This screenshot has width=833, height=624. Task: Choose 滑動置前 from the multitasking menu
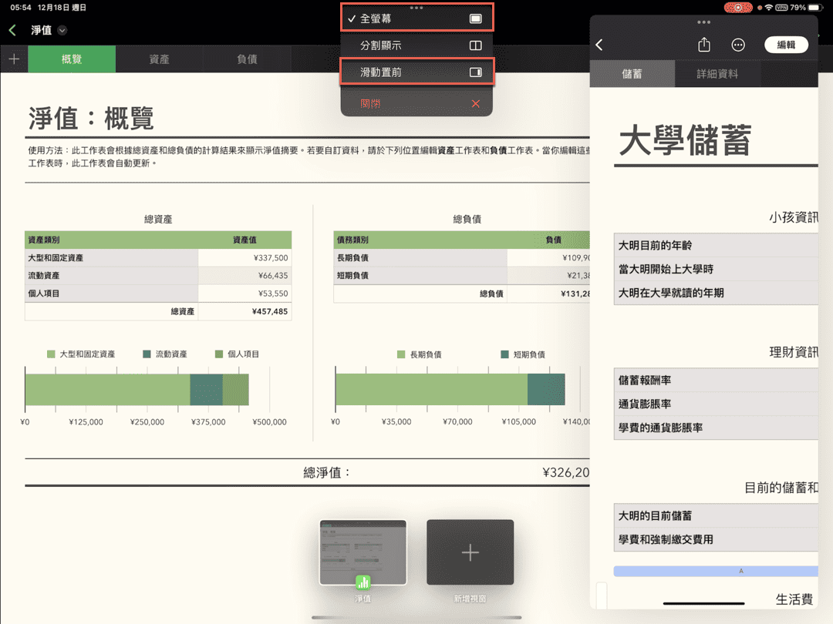click(x=416, y=72)
